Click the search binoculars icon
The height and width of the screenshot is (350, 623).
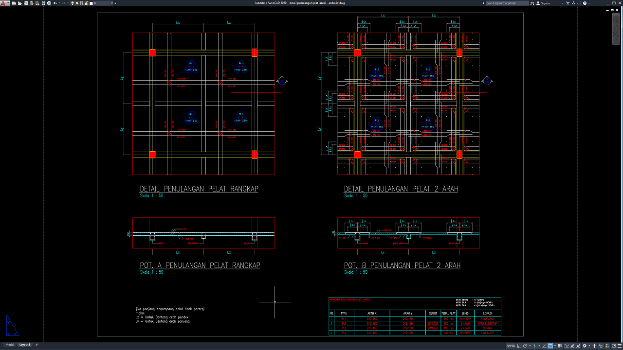coord(532,3)
